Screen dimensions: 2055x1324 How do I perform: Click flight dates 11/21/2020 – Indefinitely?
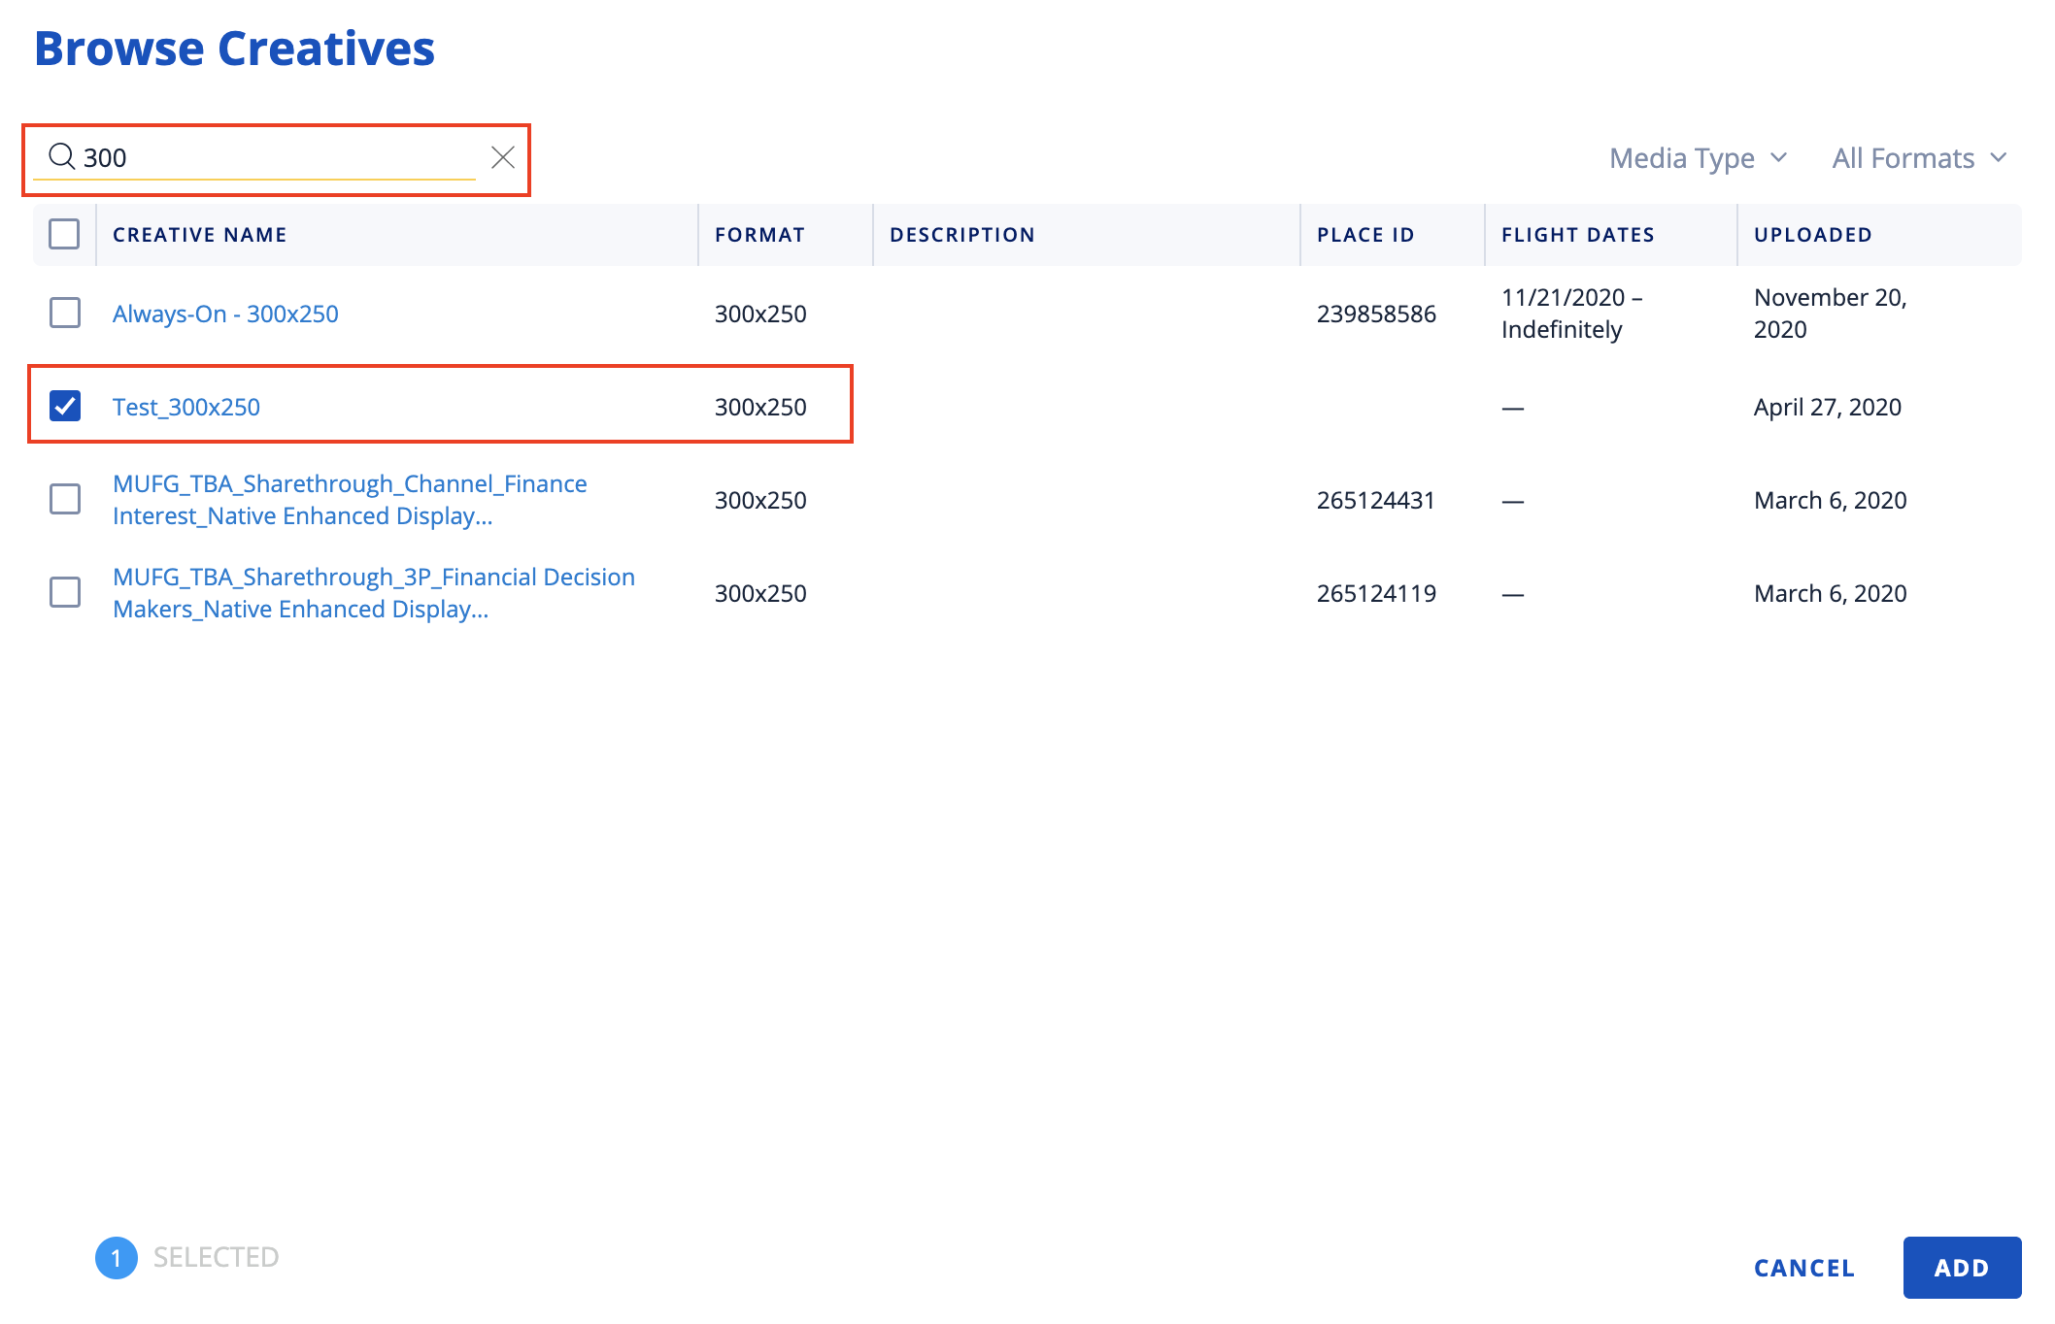[x=1572, y=314]
